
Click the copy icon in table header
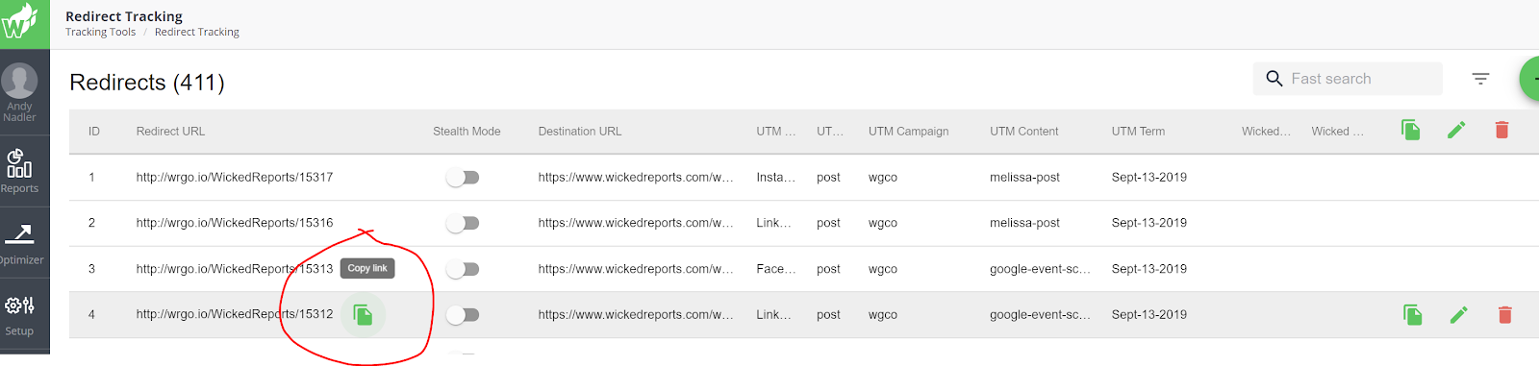coord(1411,130)
